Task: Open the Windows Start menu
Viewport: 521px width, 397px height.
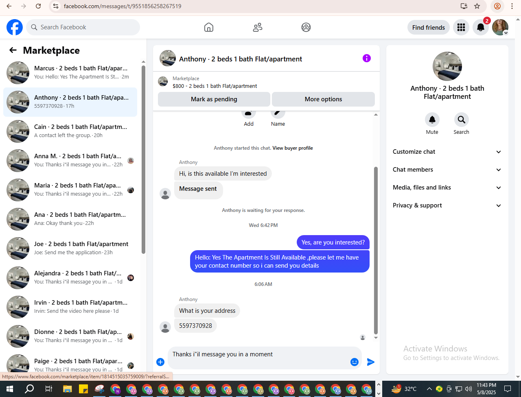Action: pos(10,389)
